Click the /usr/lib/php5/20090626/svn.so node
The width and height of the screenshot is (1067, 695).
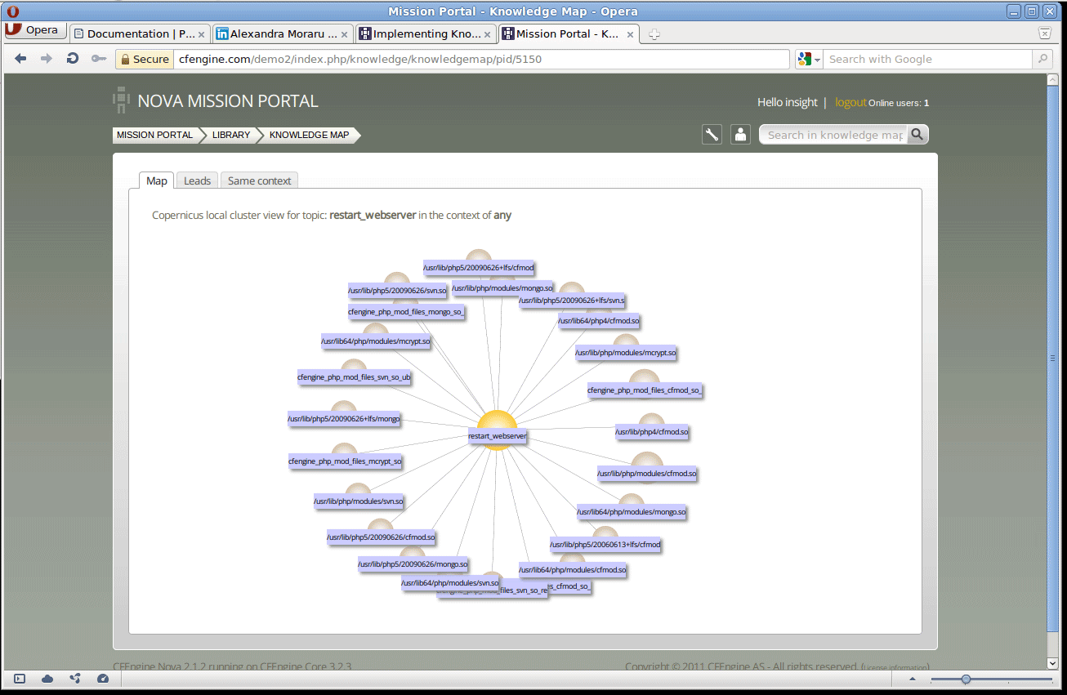click(397, 290)
